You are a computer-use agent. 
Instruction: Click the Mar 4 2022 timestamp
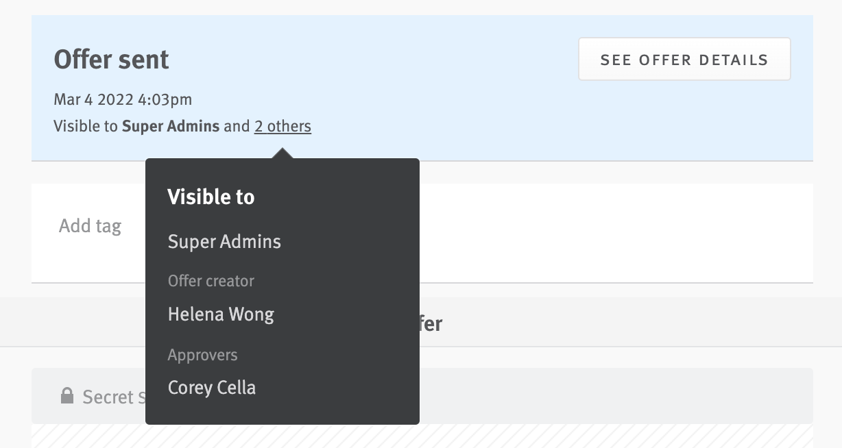pos(123,99)
